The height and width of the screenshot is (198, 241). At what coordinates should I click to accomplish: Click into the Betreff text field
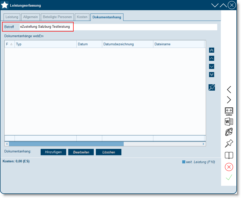tap(118, 27)
